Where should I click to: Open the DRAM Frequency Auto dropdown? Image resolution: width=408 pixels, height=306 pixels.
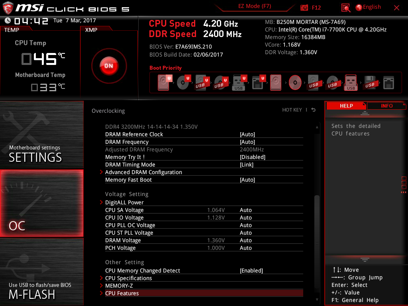247,142
